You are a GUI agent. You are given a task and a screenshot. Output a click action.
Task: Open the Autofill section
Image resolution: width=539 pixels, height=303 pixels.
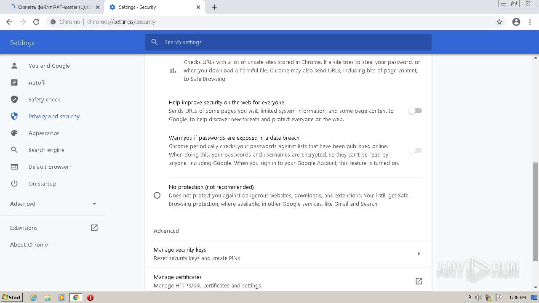pyautogui.click(x=37, y=82)
